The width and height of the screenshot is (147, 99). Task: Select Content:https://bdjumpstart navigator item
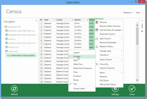(21, 55)
